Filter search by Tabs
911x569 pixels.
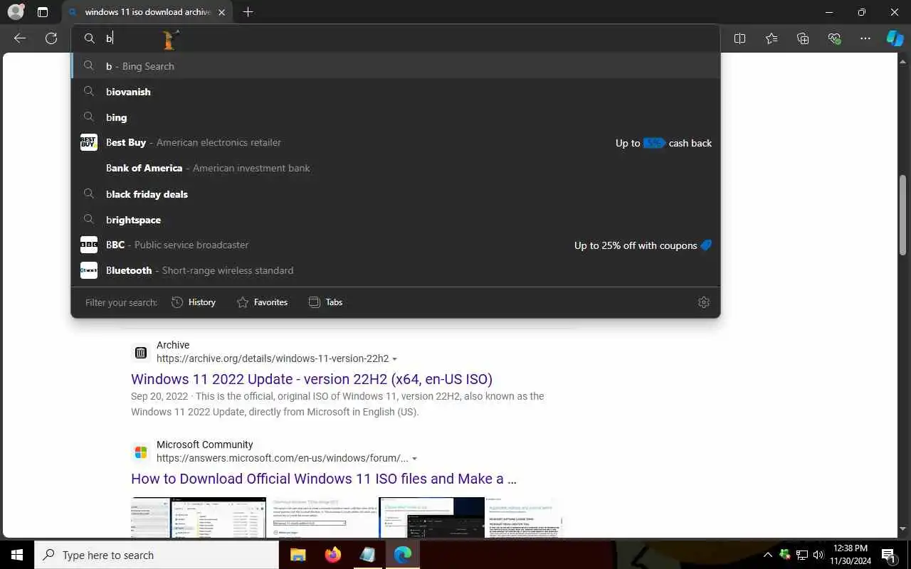[x=325, y=302]
